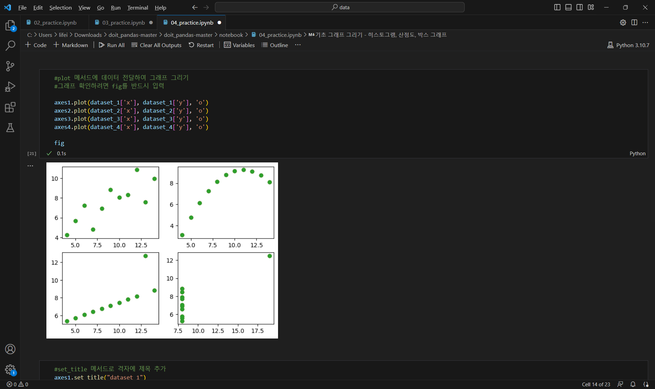This screenshot has width=655, height=389.
Task: Open Run and Debug view
Action: click(10, 87)
